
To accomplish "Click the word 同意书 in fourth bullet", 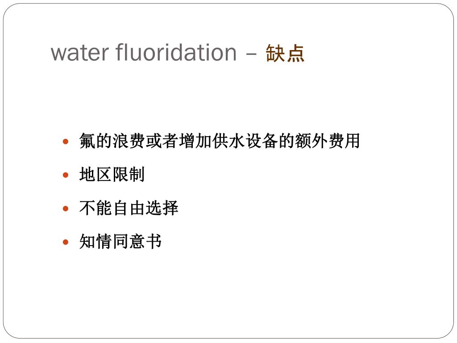I will pos(137,242).
